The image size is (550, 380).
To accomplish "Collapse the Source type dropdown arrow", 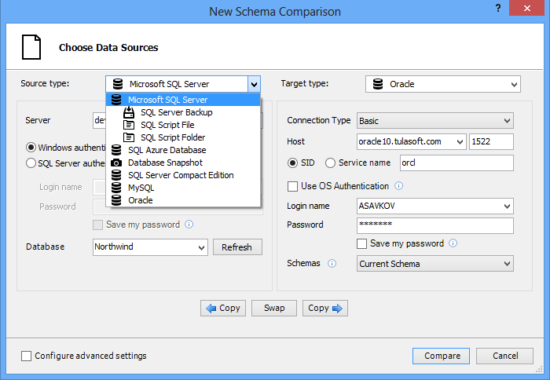I will coord(255,84).
